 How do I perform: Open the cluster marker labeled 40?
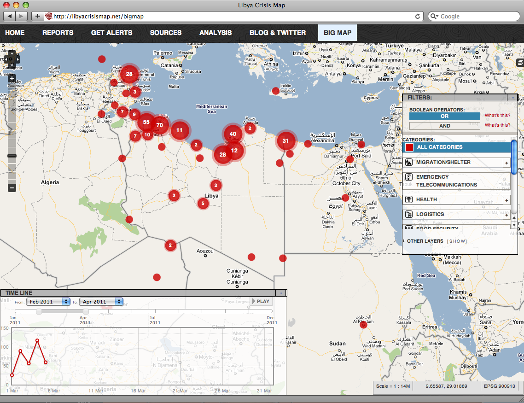click(233, 134)
